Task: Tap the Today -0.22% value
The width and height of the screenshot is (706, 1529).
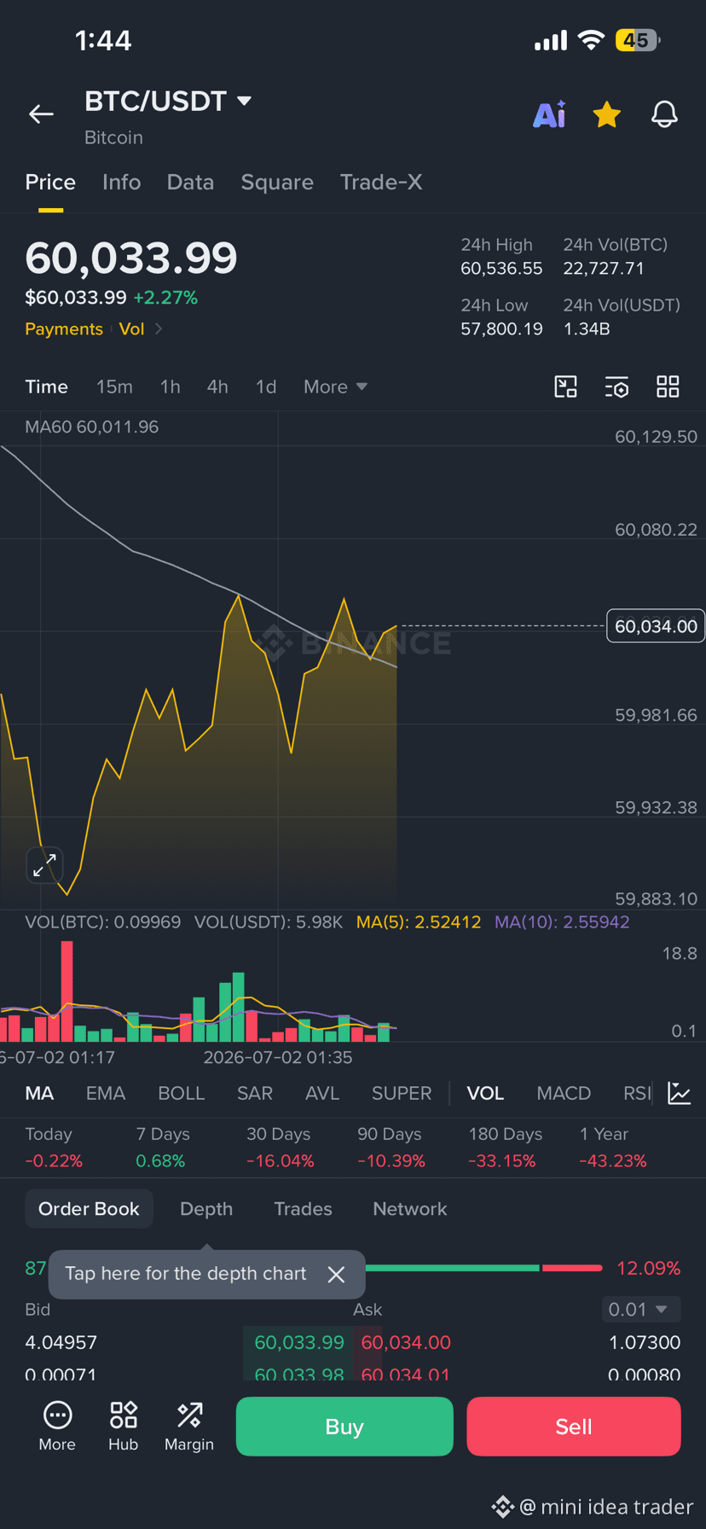Action: pyautogui.click(x=54, y=1160)
